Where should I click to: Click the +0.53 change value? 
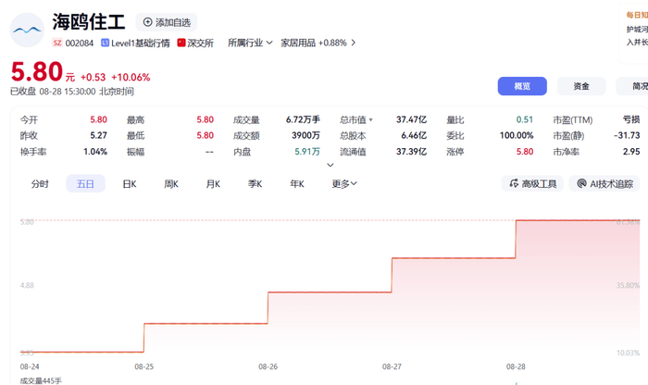pyautogui.click(x=93, y=77)
